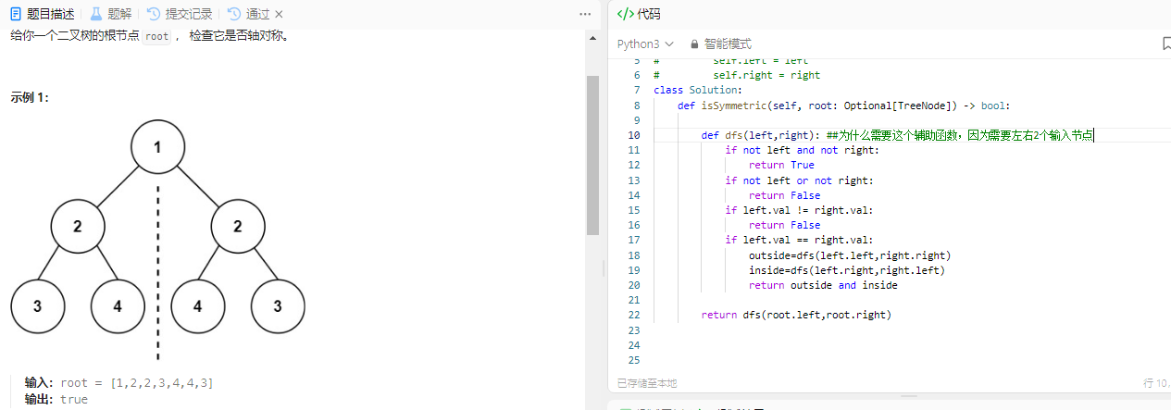Click the description panel vertical scrollbar thumb
Screen dimensions: 1171x410
pyautogui.click(x=592, y=155)
